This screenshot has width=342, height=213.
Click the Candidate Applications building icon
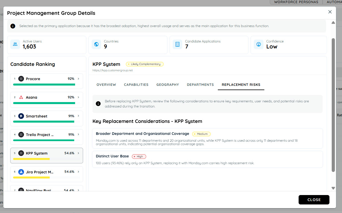tap(177, 44)
